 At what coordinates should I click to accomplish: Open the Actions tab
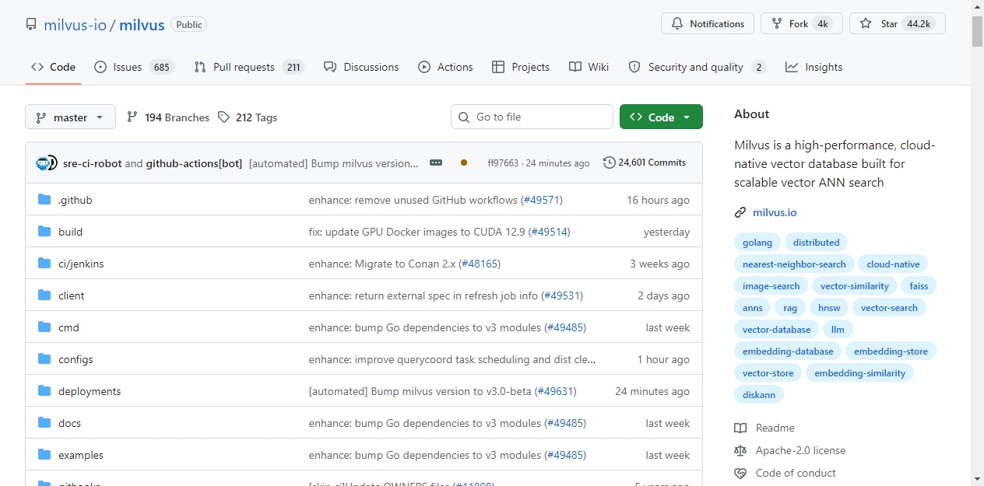pyautogui.click(x=445, y=67)
